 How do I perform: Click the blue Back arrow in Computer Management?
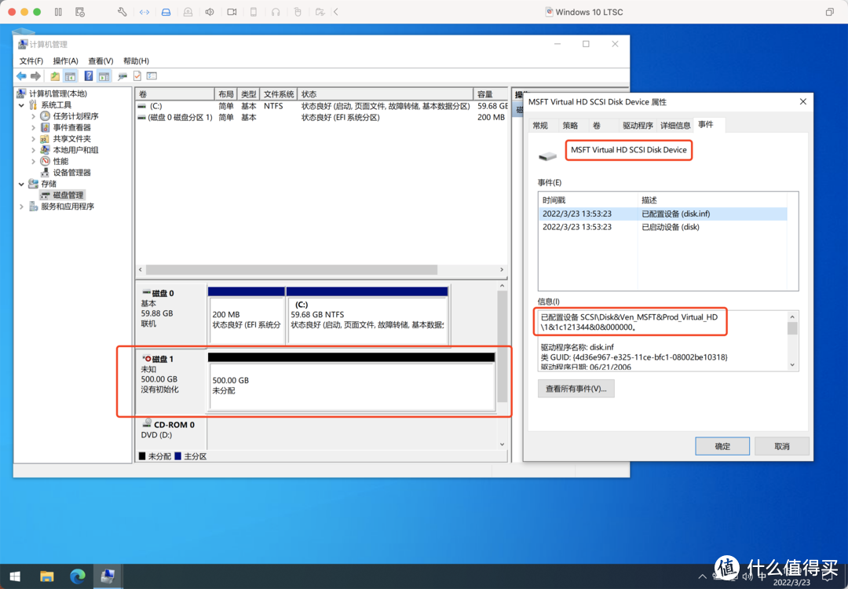[x=22, y=76]
